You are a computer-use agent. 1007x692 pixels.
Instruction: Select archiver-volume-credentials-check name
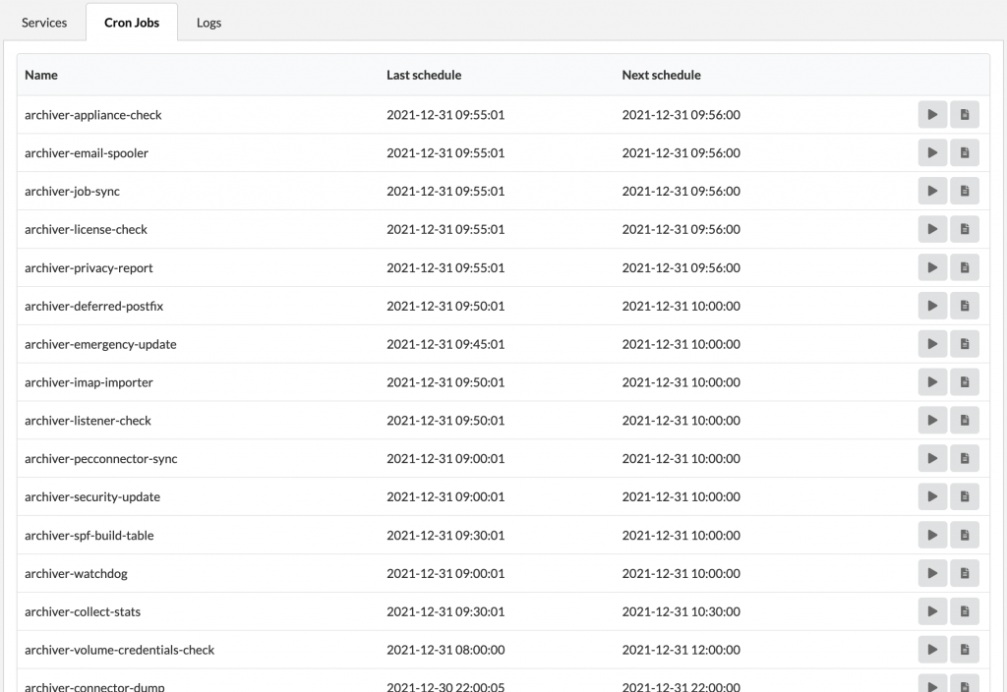(119, 651)
